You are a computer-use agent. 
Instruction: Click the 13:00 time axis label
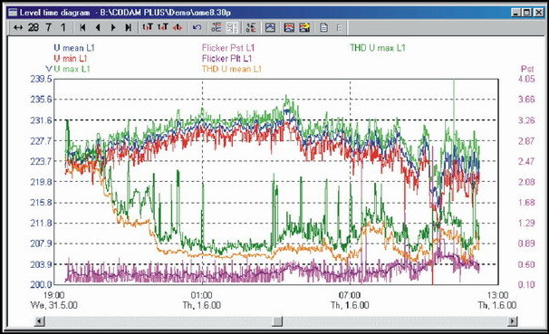497,295
